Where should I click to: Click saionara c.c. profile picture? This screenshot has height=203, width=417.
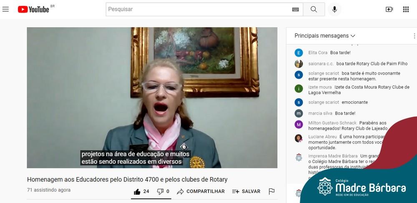coord(299,64)
